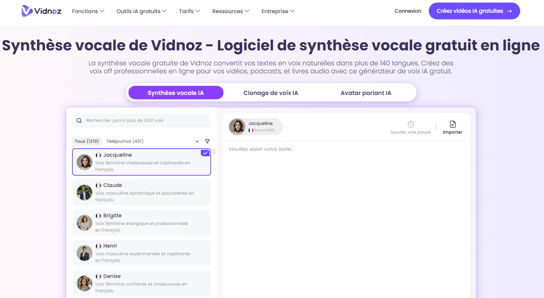Viewport: 544px width, 298px height.
Task: Open the Entreprise dropdown
Action: 278,11
